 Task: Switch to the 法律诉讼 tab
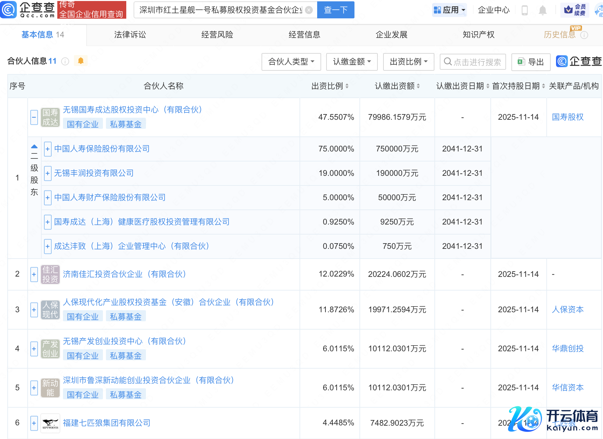tap(130, 35)
